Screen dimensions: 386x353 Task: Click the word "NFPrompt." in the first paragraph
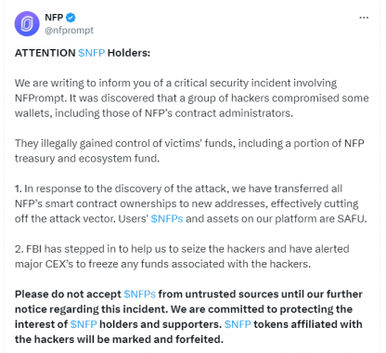(x=41, y=98)
